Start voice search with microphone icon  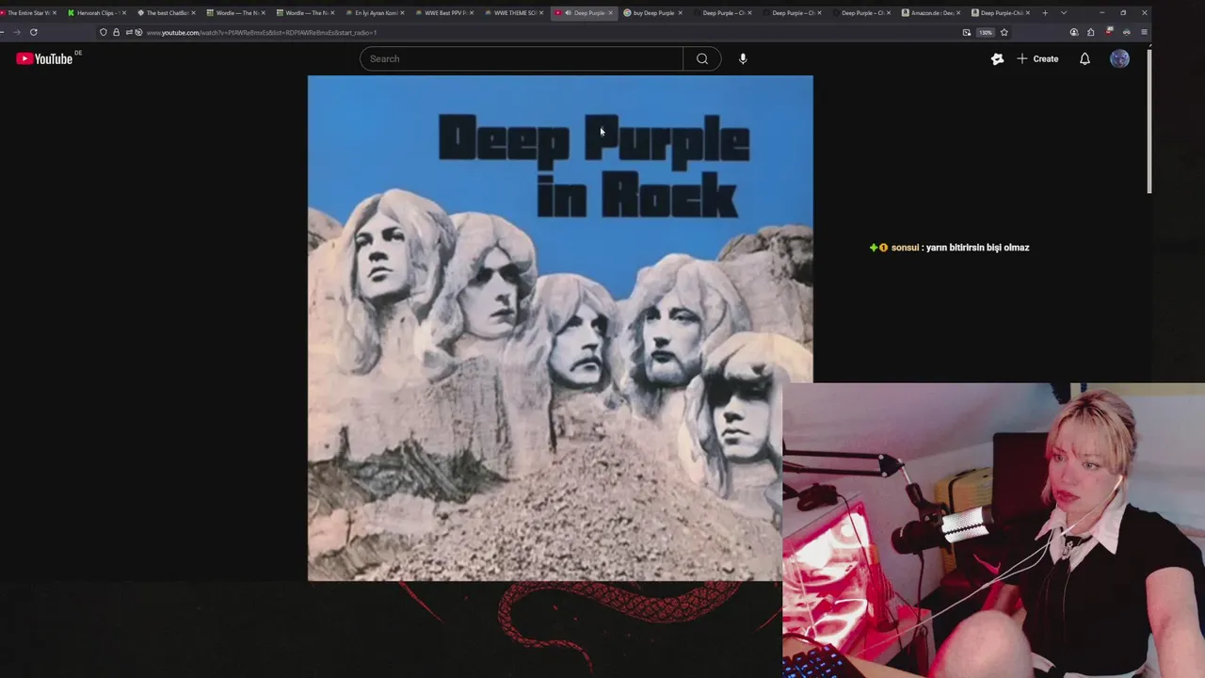(743, 58)
